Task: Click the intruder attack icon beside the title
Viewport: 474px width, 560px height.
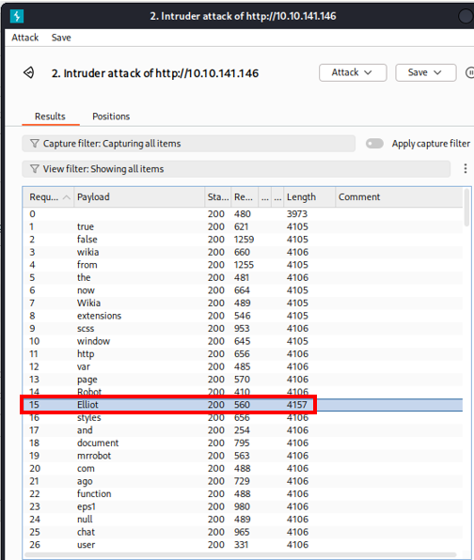Action: pyautogui.click(x=29, y=73)
